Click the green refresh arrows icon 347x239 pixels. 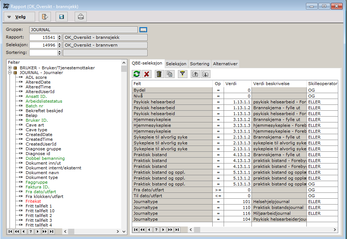coord(137,74)
